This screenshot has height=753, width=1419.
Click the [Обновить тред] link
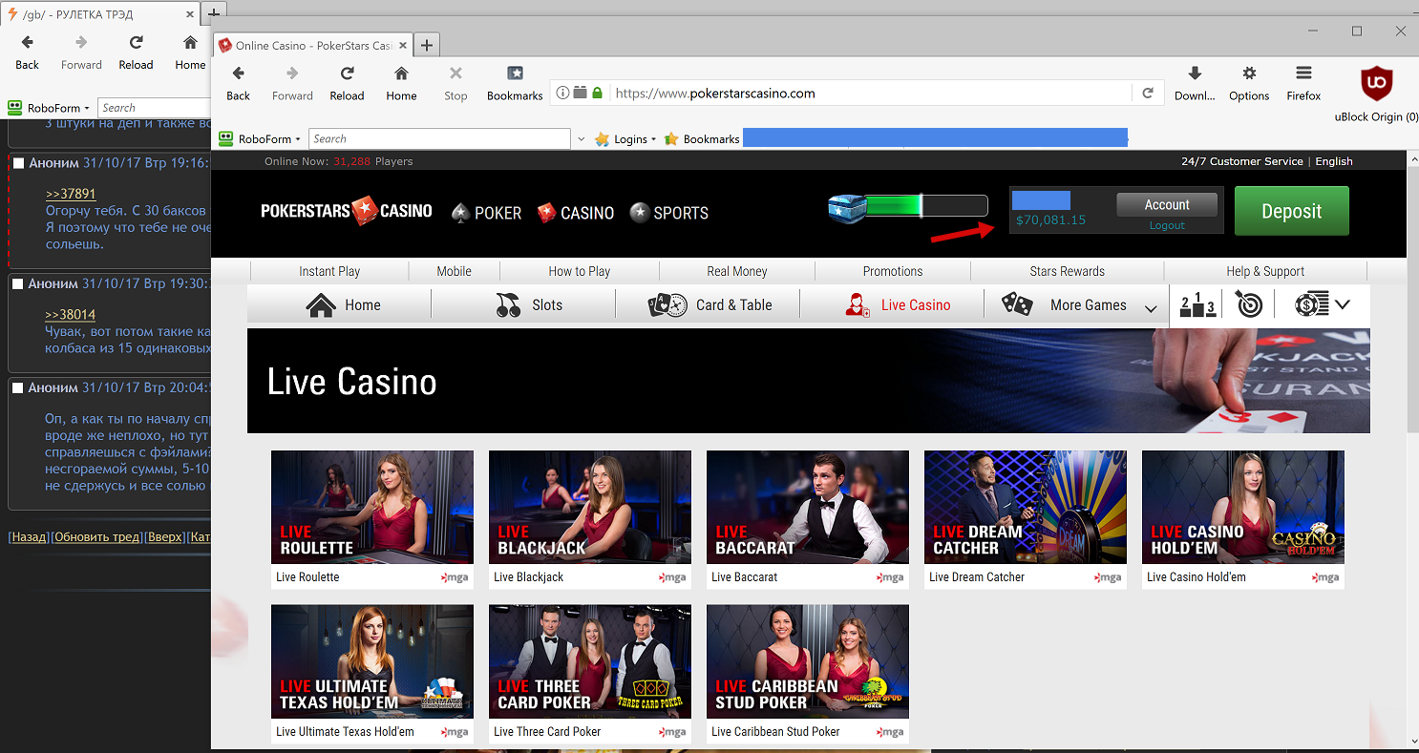tap(96, 537)
